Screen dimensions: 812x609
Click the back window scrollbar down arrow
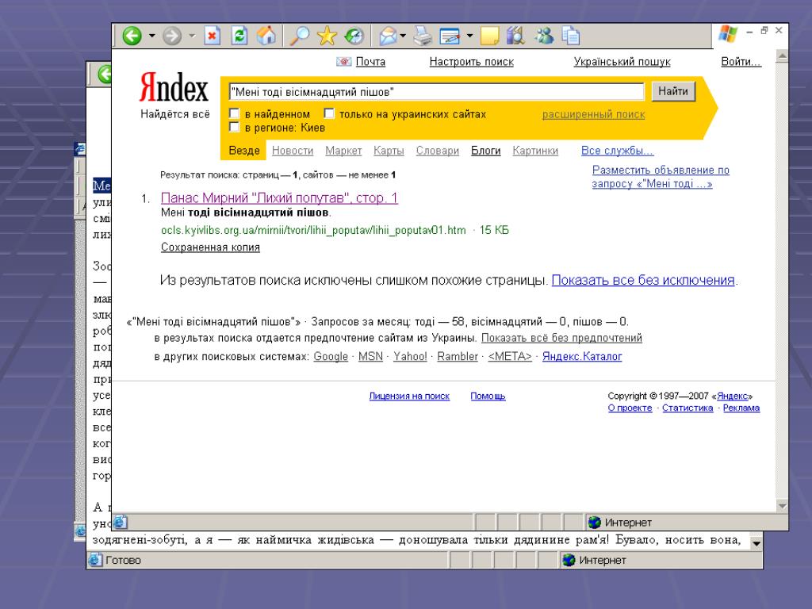point(756,543)
